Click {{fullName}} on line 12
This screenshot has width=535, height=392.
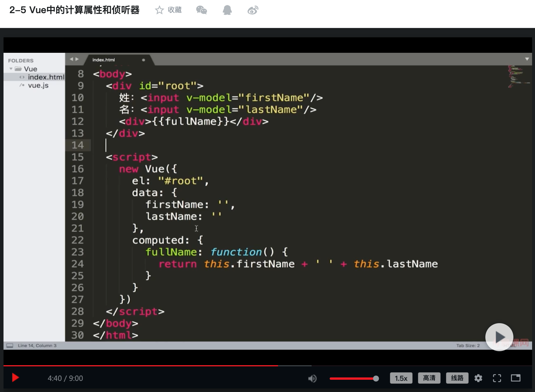[x=190, y=121]
